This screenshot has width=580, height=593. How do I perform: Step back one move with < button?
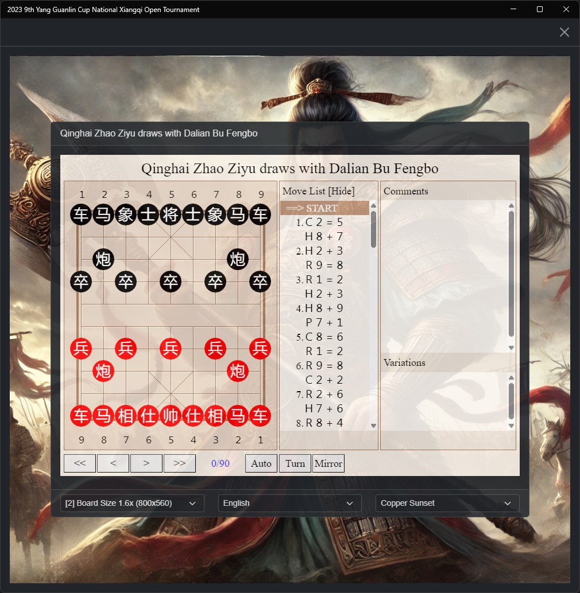pos(113,463)
